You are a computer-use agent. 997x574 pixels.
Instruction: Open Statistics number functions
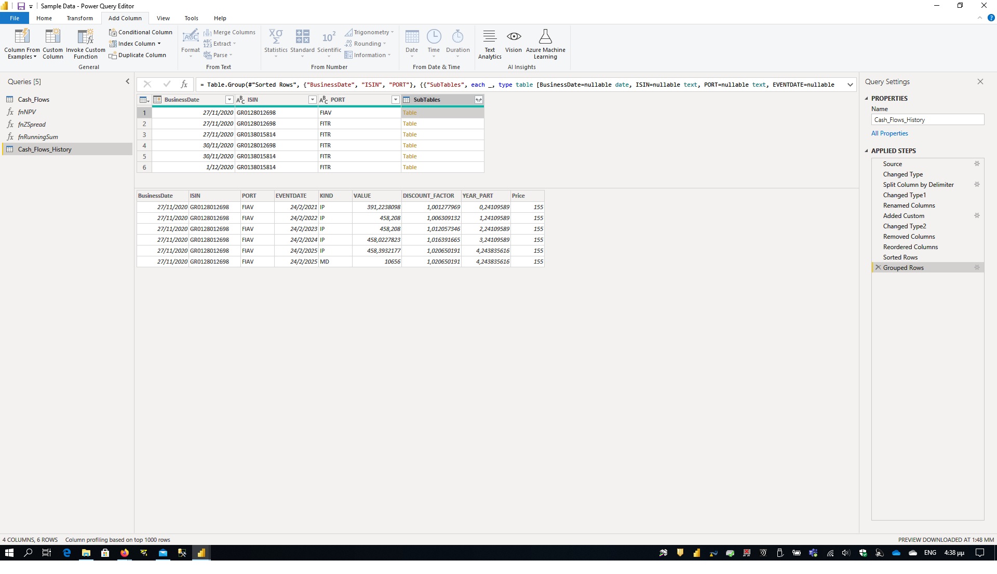coord(276,44)
